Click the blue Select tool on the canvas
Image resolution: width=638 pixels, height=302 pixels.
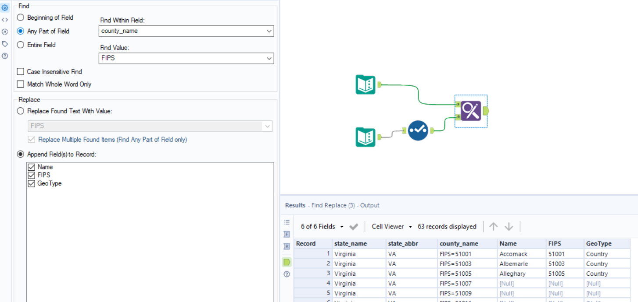click(x=418, y=130)
